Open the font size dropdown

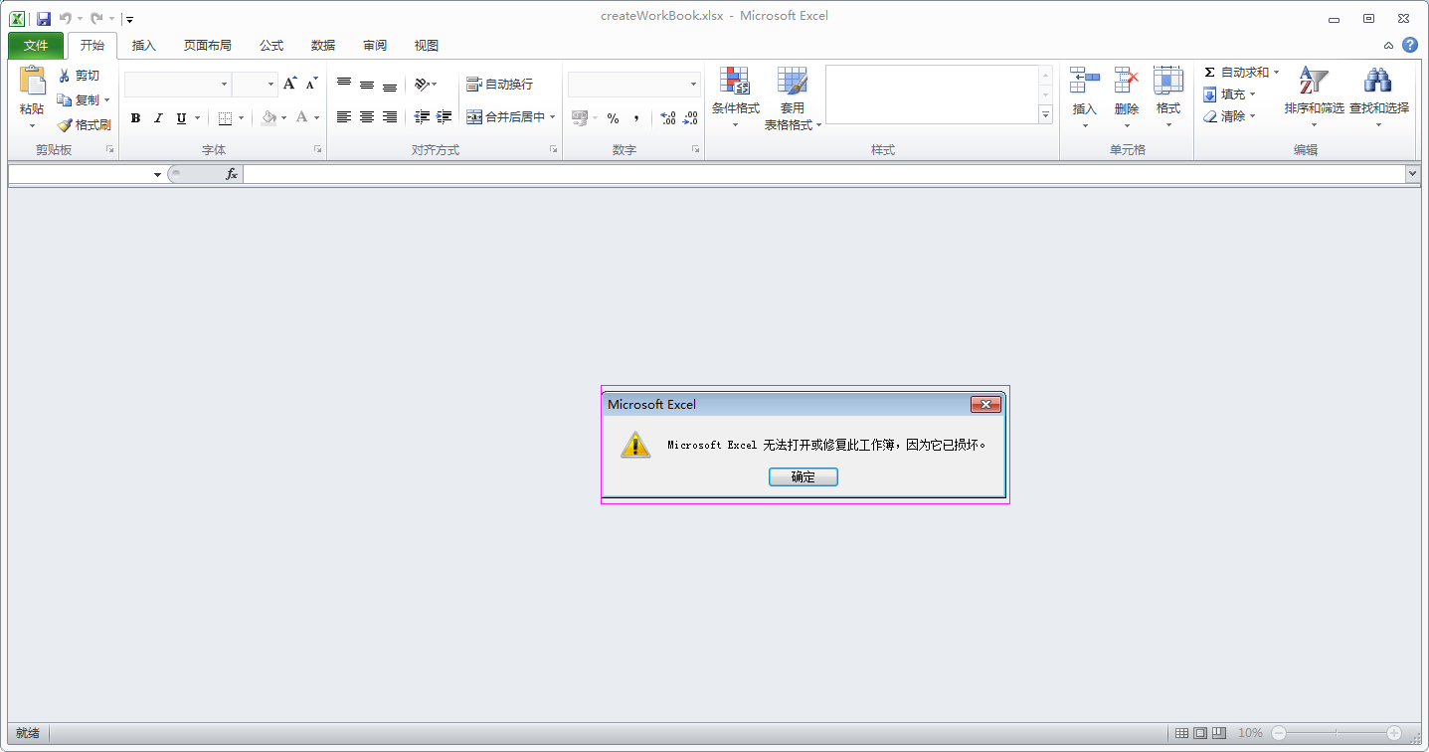point(270,85)
